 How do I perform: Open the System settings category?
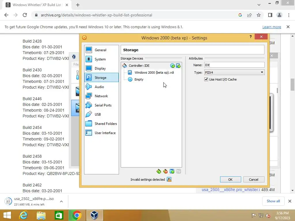pyautogui.click(x=101, y=59)
